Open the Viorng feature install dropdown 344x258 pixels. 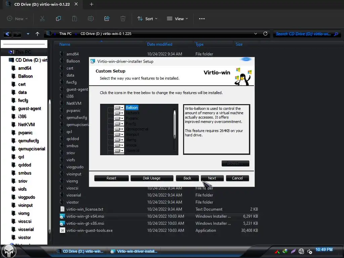coord(119,140)
